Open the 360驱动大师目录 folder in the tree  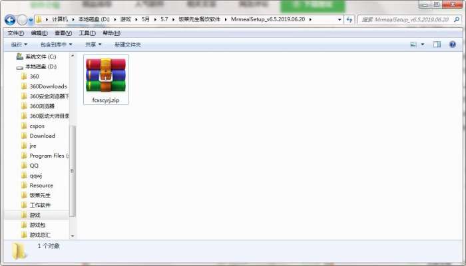[49, 116]
